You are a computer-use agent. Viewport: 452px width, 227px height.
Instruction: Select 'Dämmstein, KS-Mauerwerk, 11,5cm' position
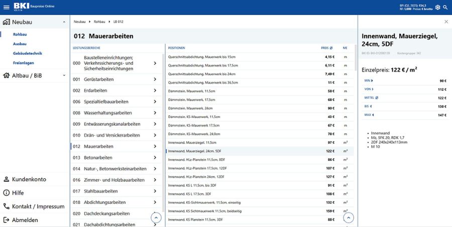click(260, 117)
